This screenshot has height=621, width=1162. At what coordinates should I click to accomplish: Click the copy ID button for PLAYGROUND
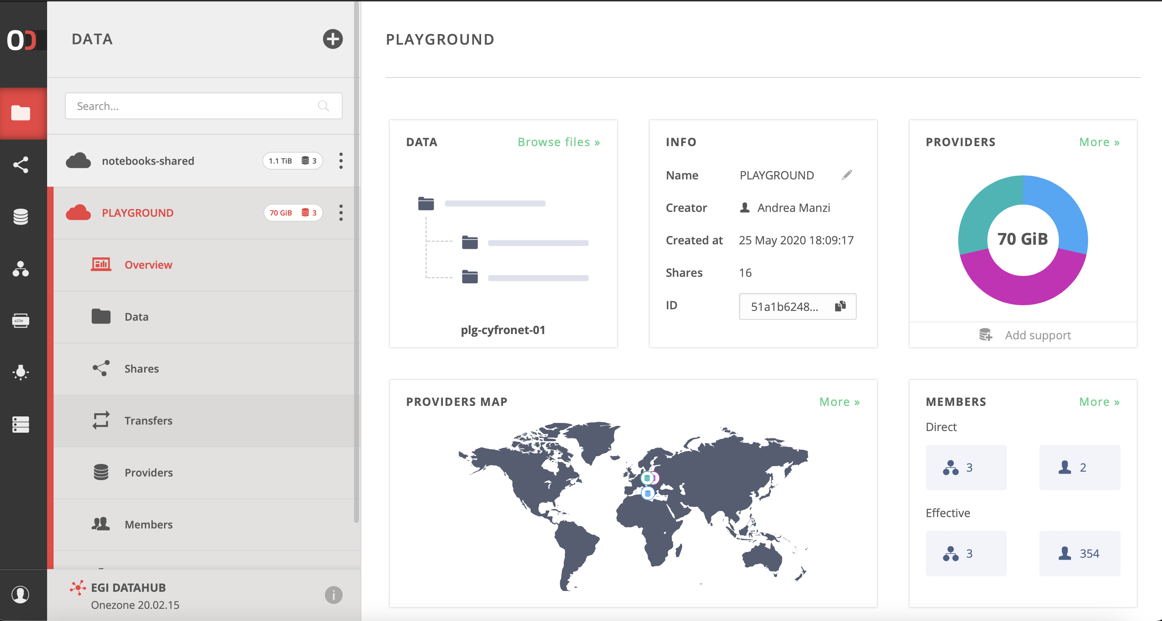841,306
